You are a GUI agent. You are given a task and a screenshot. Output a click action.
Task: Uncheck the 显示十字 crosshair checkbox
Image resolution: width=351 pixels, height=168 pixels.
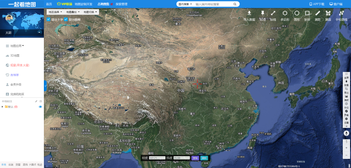tap(48, 20)
